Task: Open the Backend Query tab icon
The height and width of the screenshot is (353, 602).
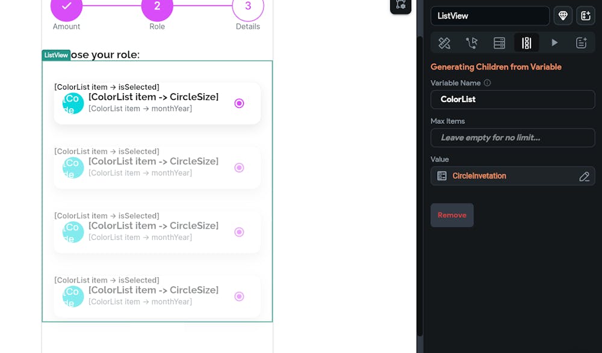Action: (x=499, y=43)
